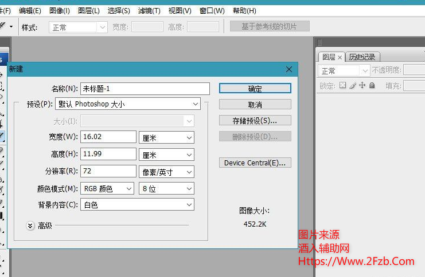
Task: Open the 背景内容 白色 dropdown
Action: pos(137,205)
